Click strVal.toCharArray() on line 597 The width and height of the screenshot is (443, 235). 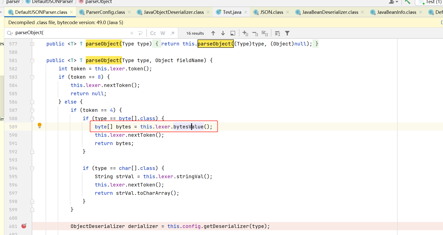pyautogui.click(x=146, y=193)
